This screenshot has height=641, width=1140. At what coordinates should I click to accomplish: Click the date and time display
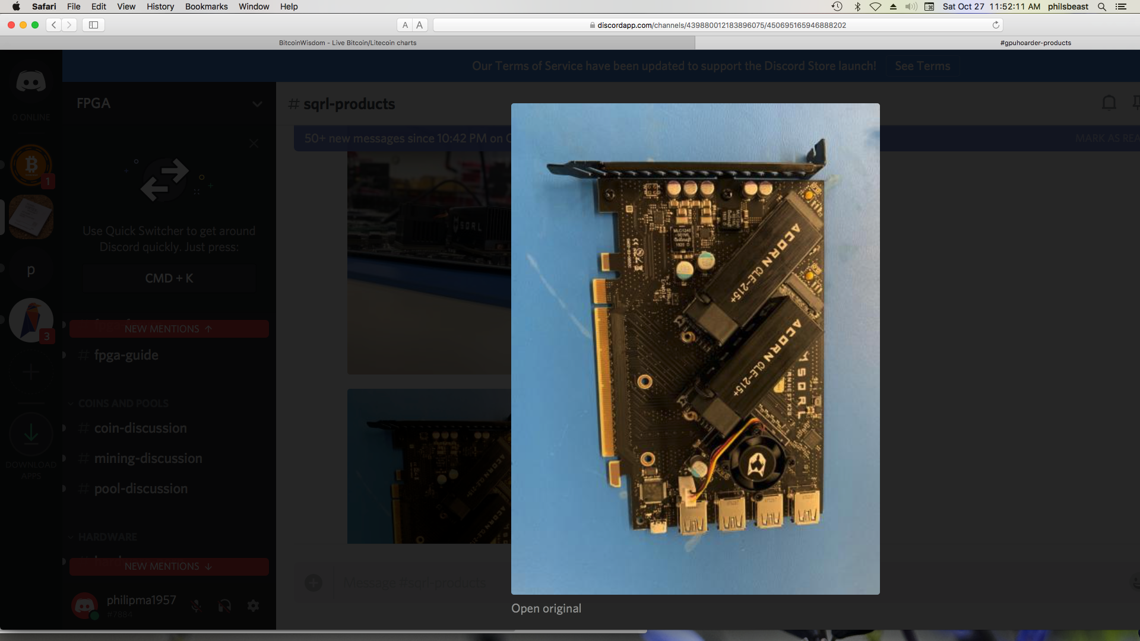click(991, 7)
